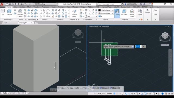Toggle object snap tracking in status bar
Viewport: 174px width, 98px height.
pyautogui.click(x=142, y=94)
